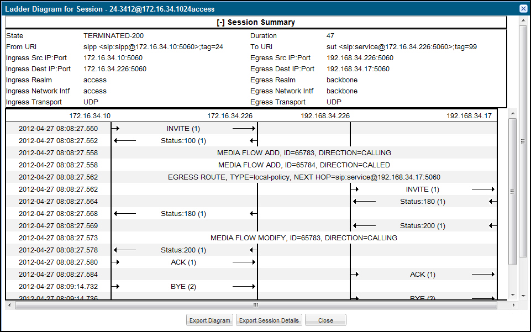Select MEDIA FLOW ADD ID=65784 row
Viewport: 531px width, 332px height.
(304, 165)
